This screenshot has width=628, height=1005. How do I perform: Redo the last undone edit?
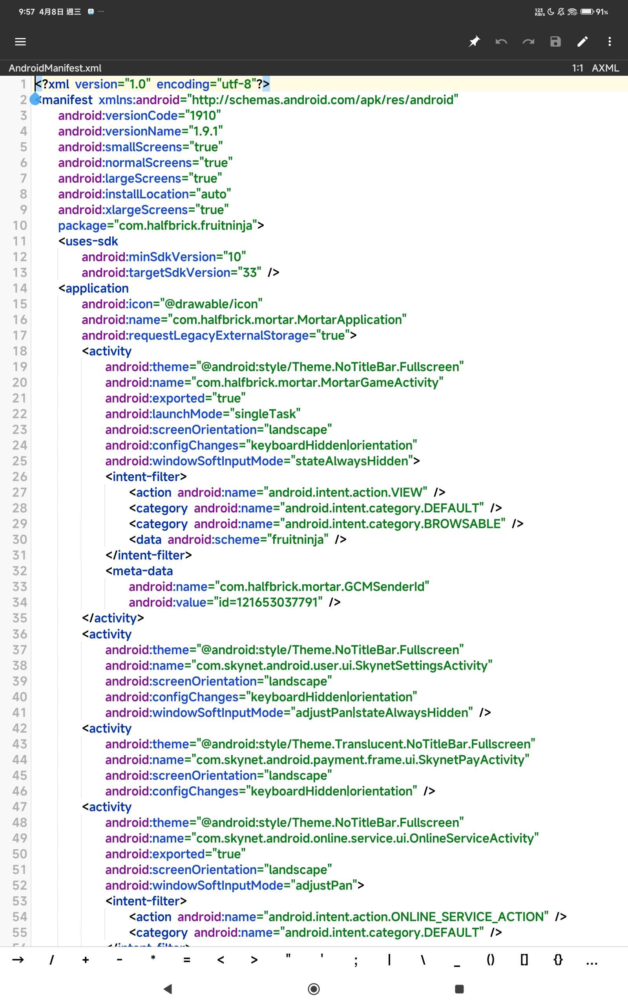[x=528, y=42]
